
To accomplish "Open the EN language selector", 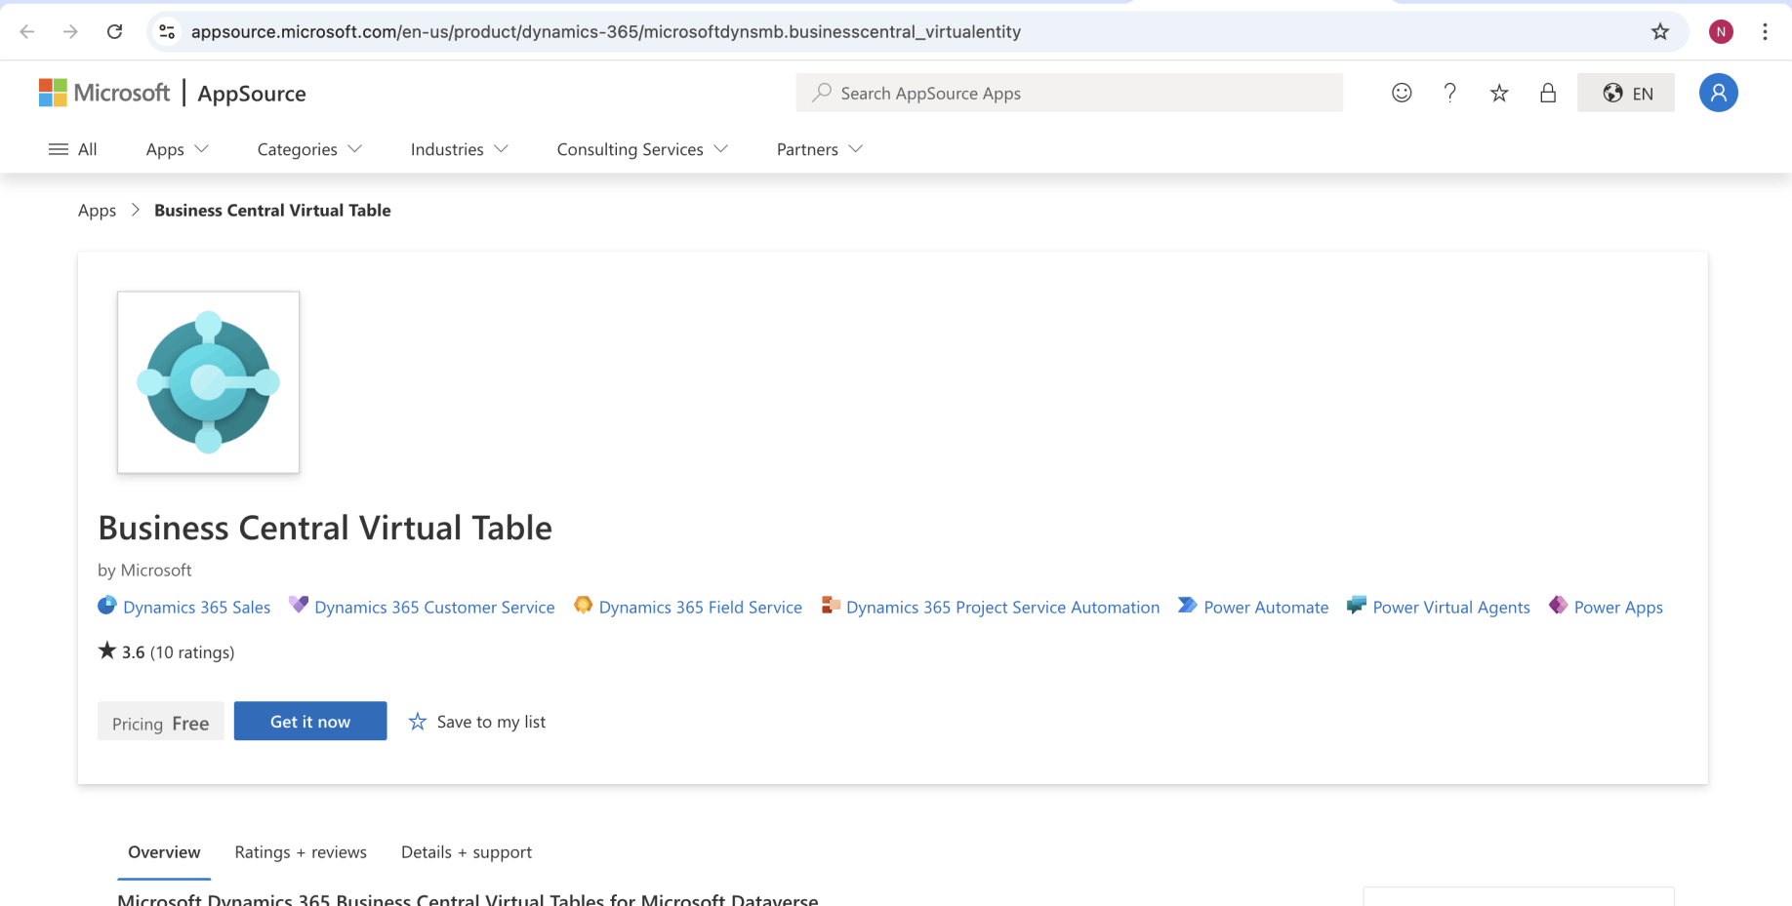I will tap(1626, 93).
